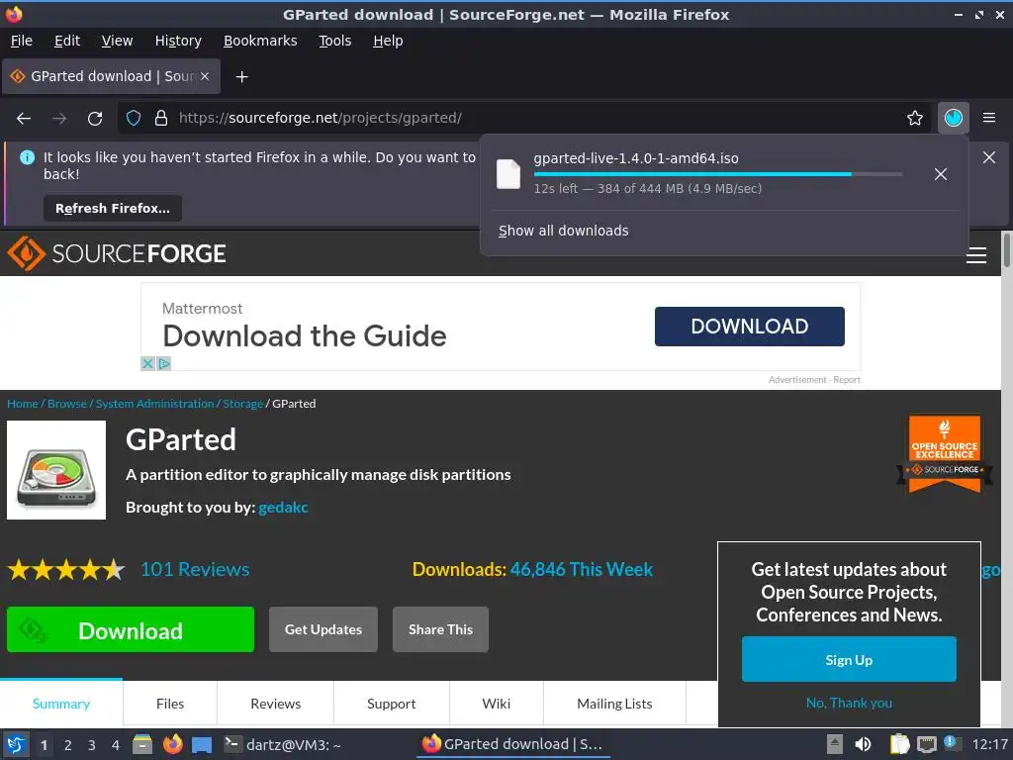Open the Edit menu
Screen dimensions: 1013x760
pos(67,41)
